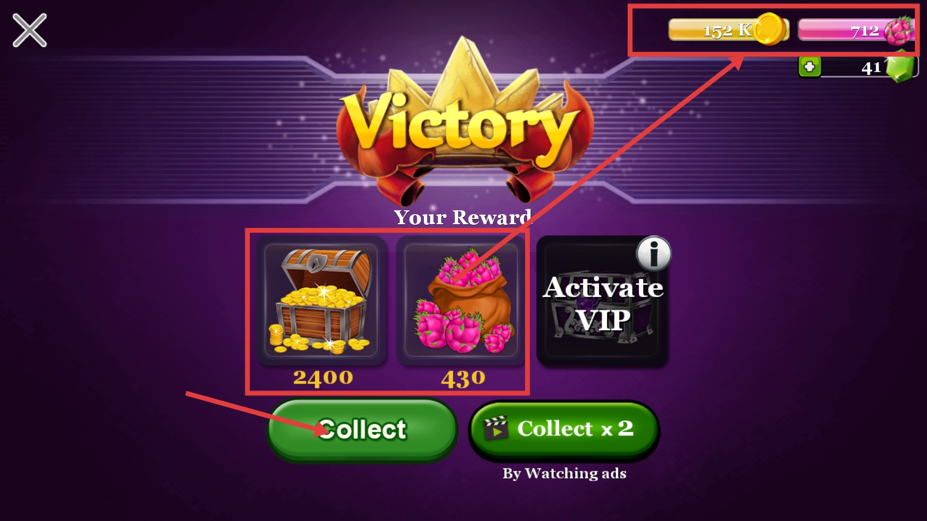Screen dimensions: 927x521
Task: Click the 430 fruit reward amount
Action: (463, 379)
